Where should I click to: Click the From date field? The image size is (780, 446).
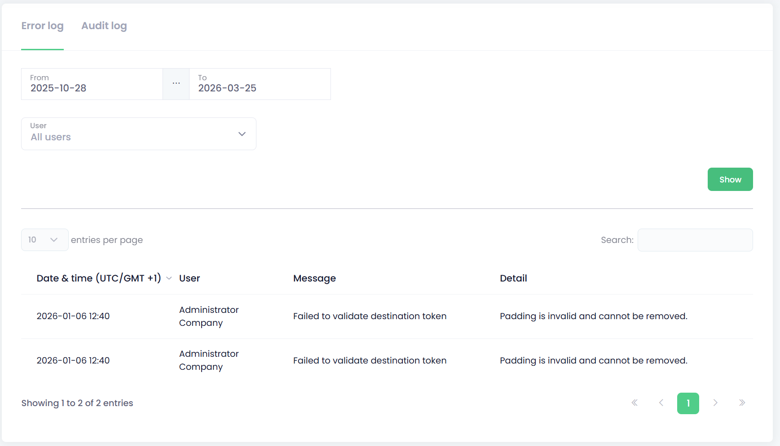pyautogui.click(x=92, y=84)
